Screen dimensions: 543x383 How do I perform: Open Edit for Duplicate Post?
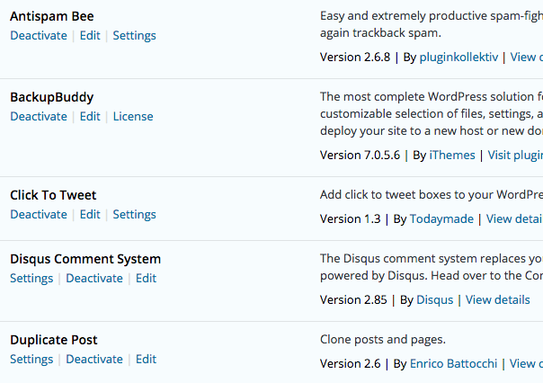(146, 360)
